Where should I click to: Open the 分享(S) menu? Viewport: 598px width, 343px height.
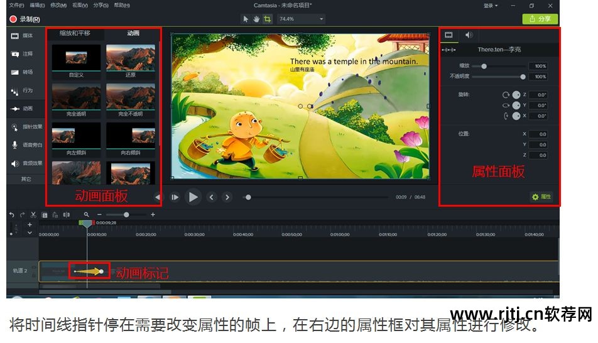pos(101,6)
